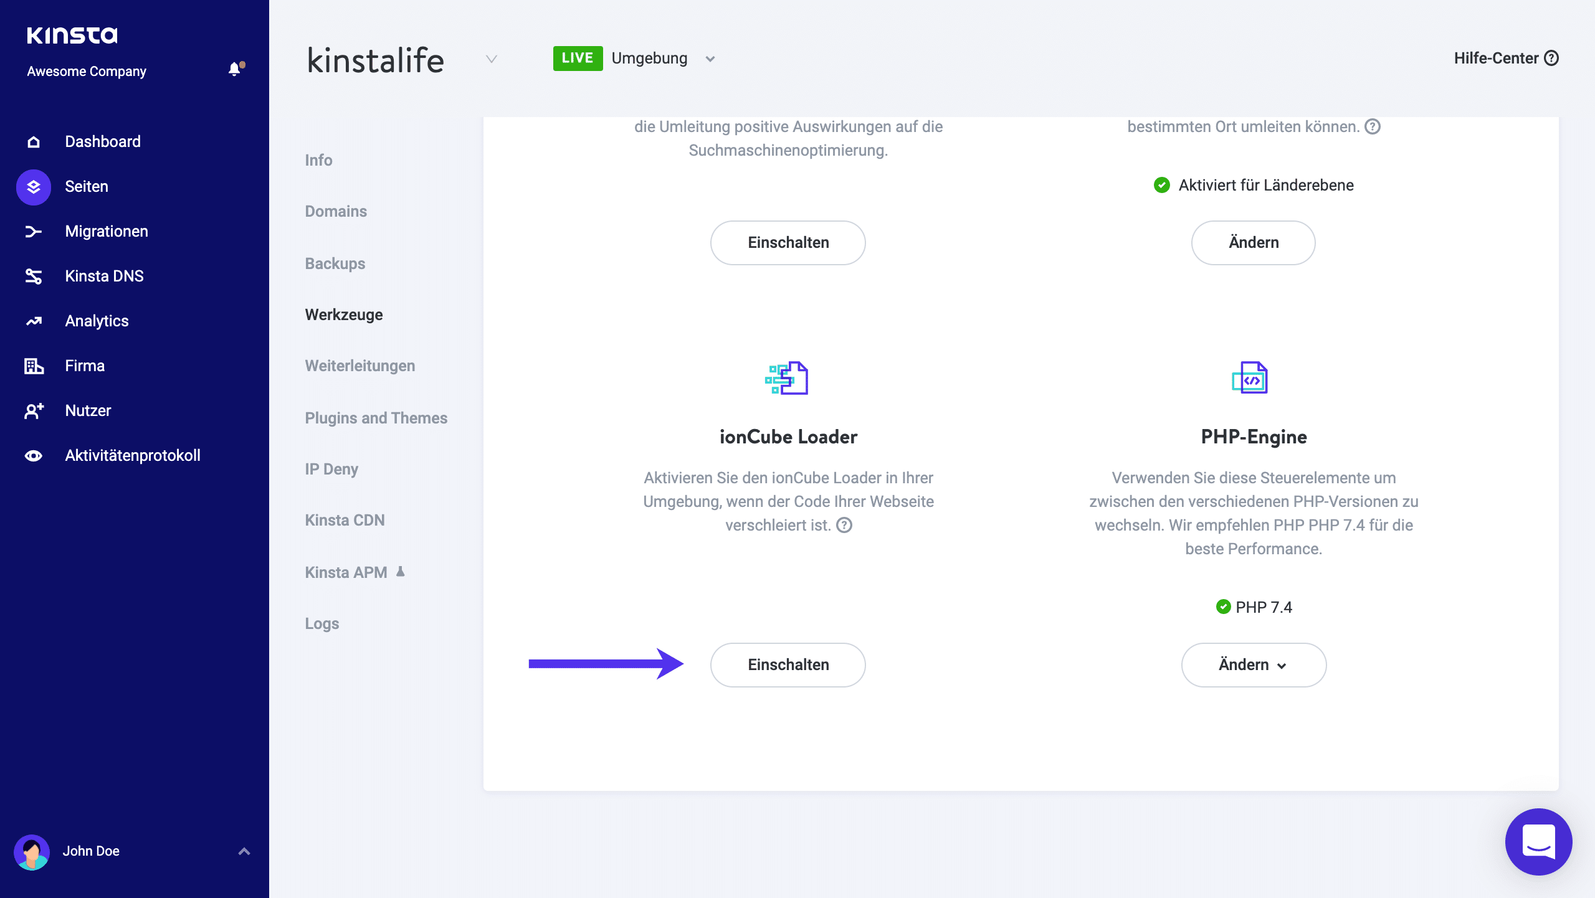Toggle the LIVE environment status badge
Image resolution: width=1595 pixels, height=898 pixels.
pos(578,58)
